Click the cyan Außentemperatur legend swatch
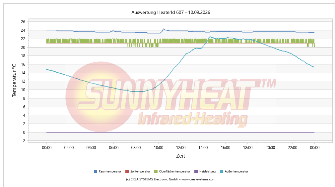 221,171
